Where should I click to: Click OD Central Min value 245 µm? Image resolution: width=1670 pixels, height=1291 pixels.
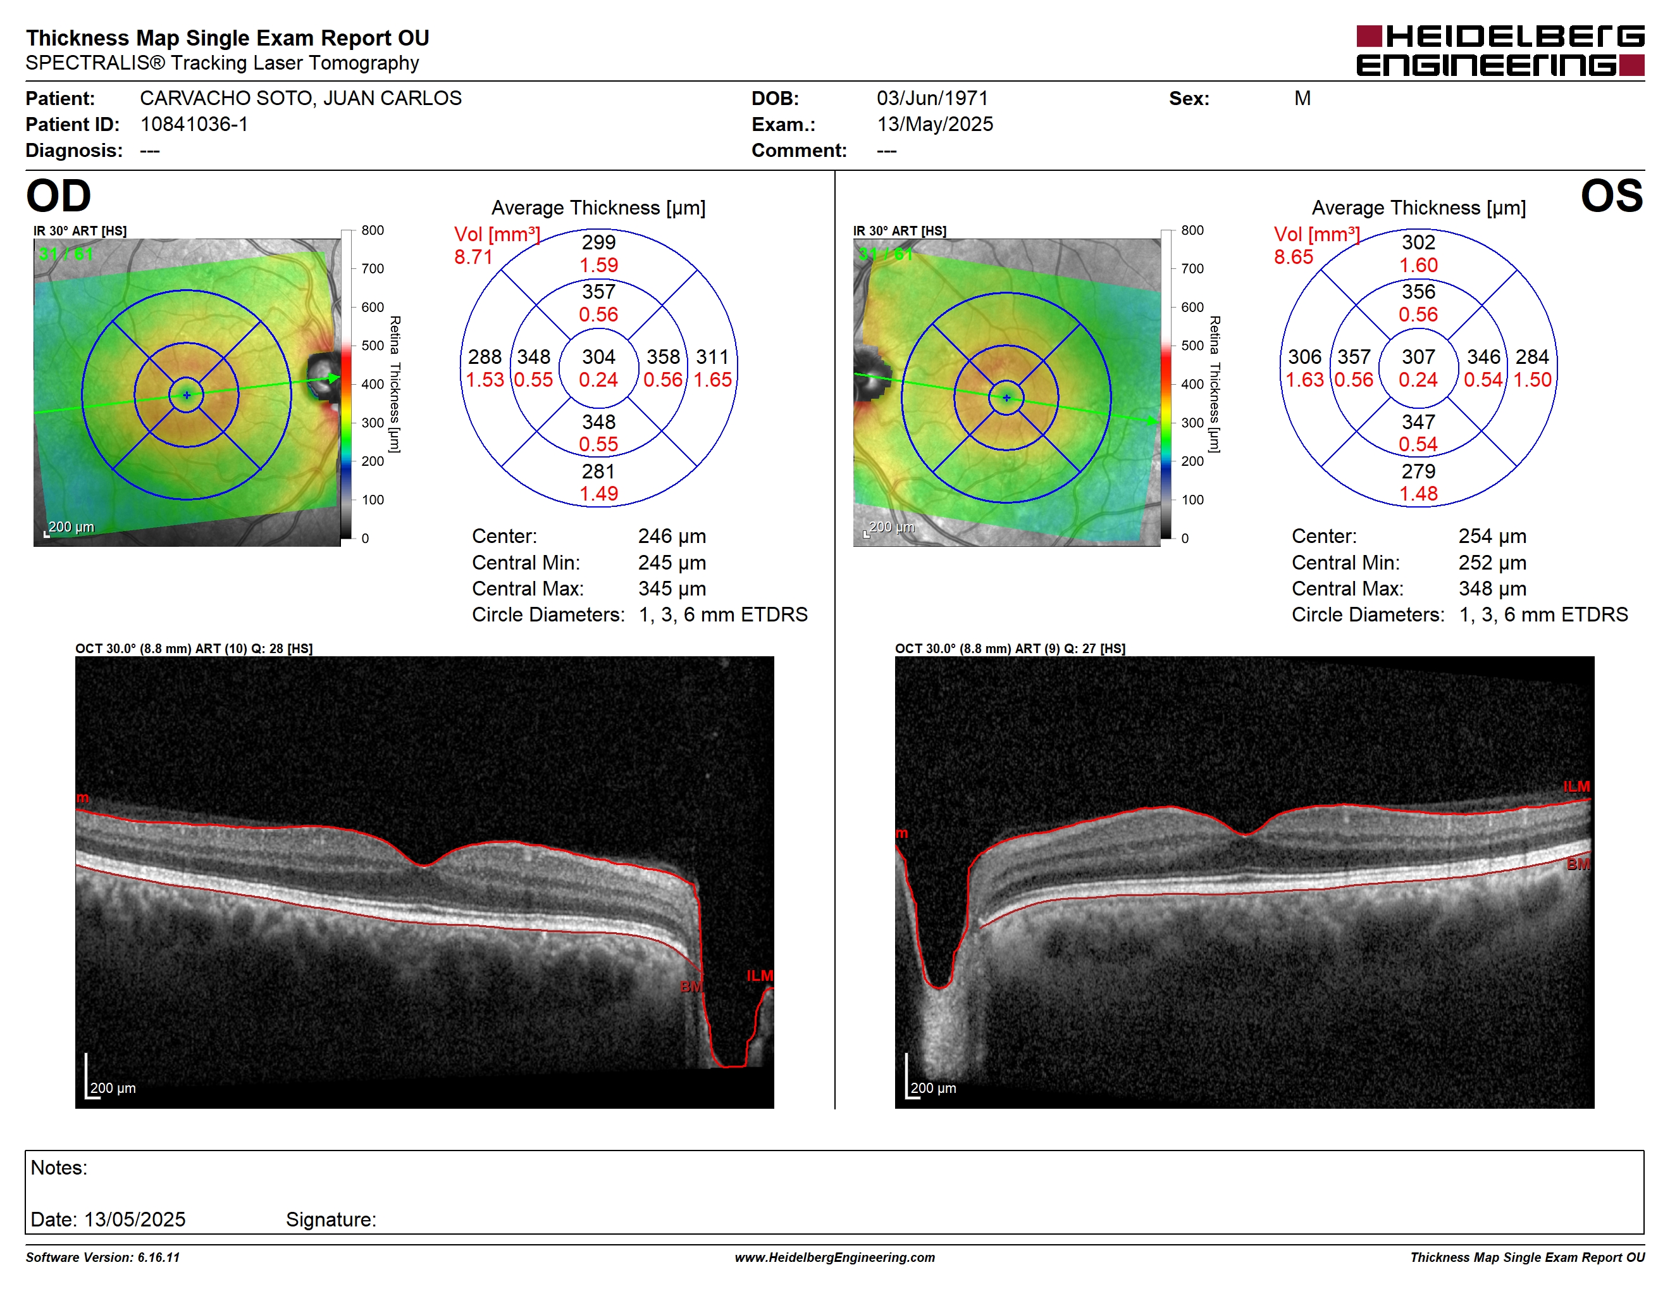click(672, 563)
